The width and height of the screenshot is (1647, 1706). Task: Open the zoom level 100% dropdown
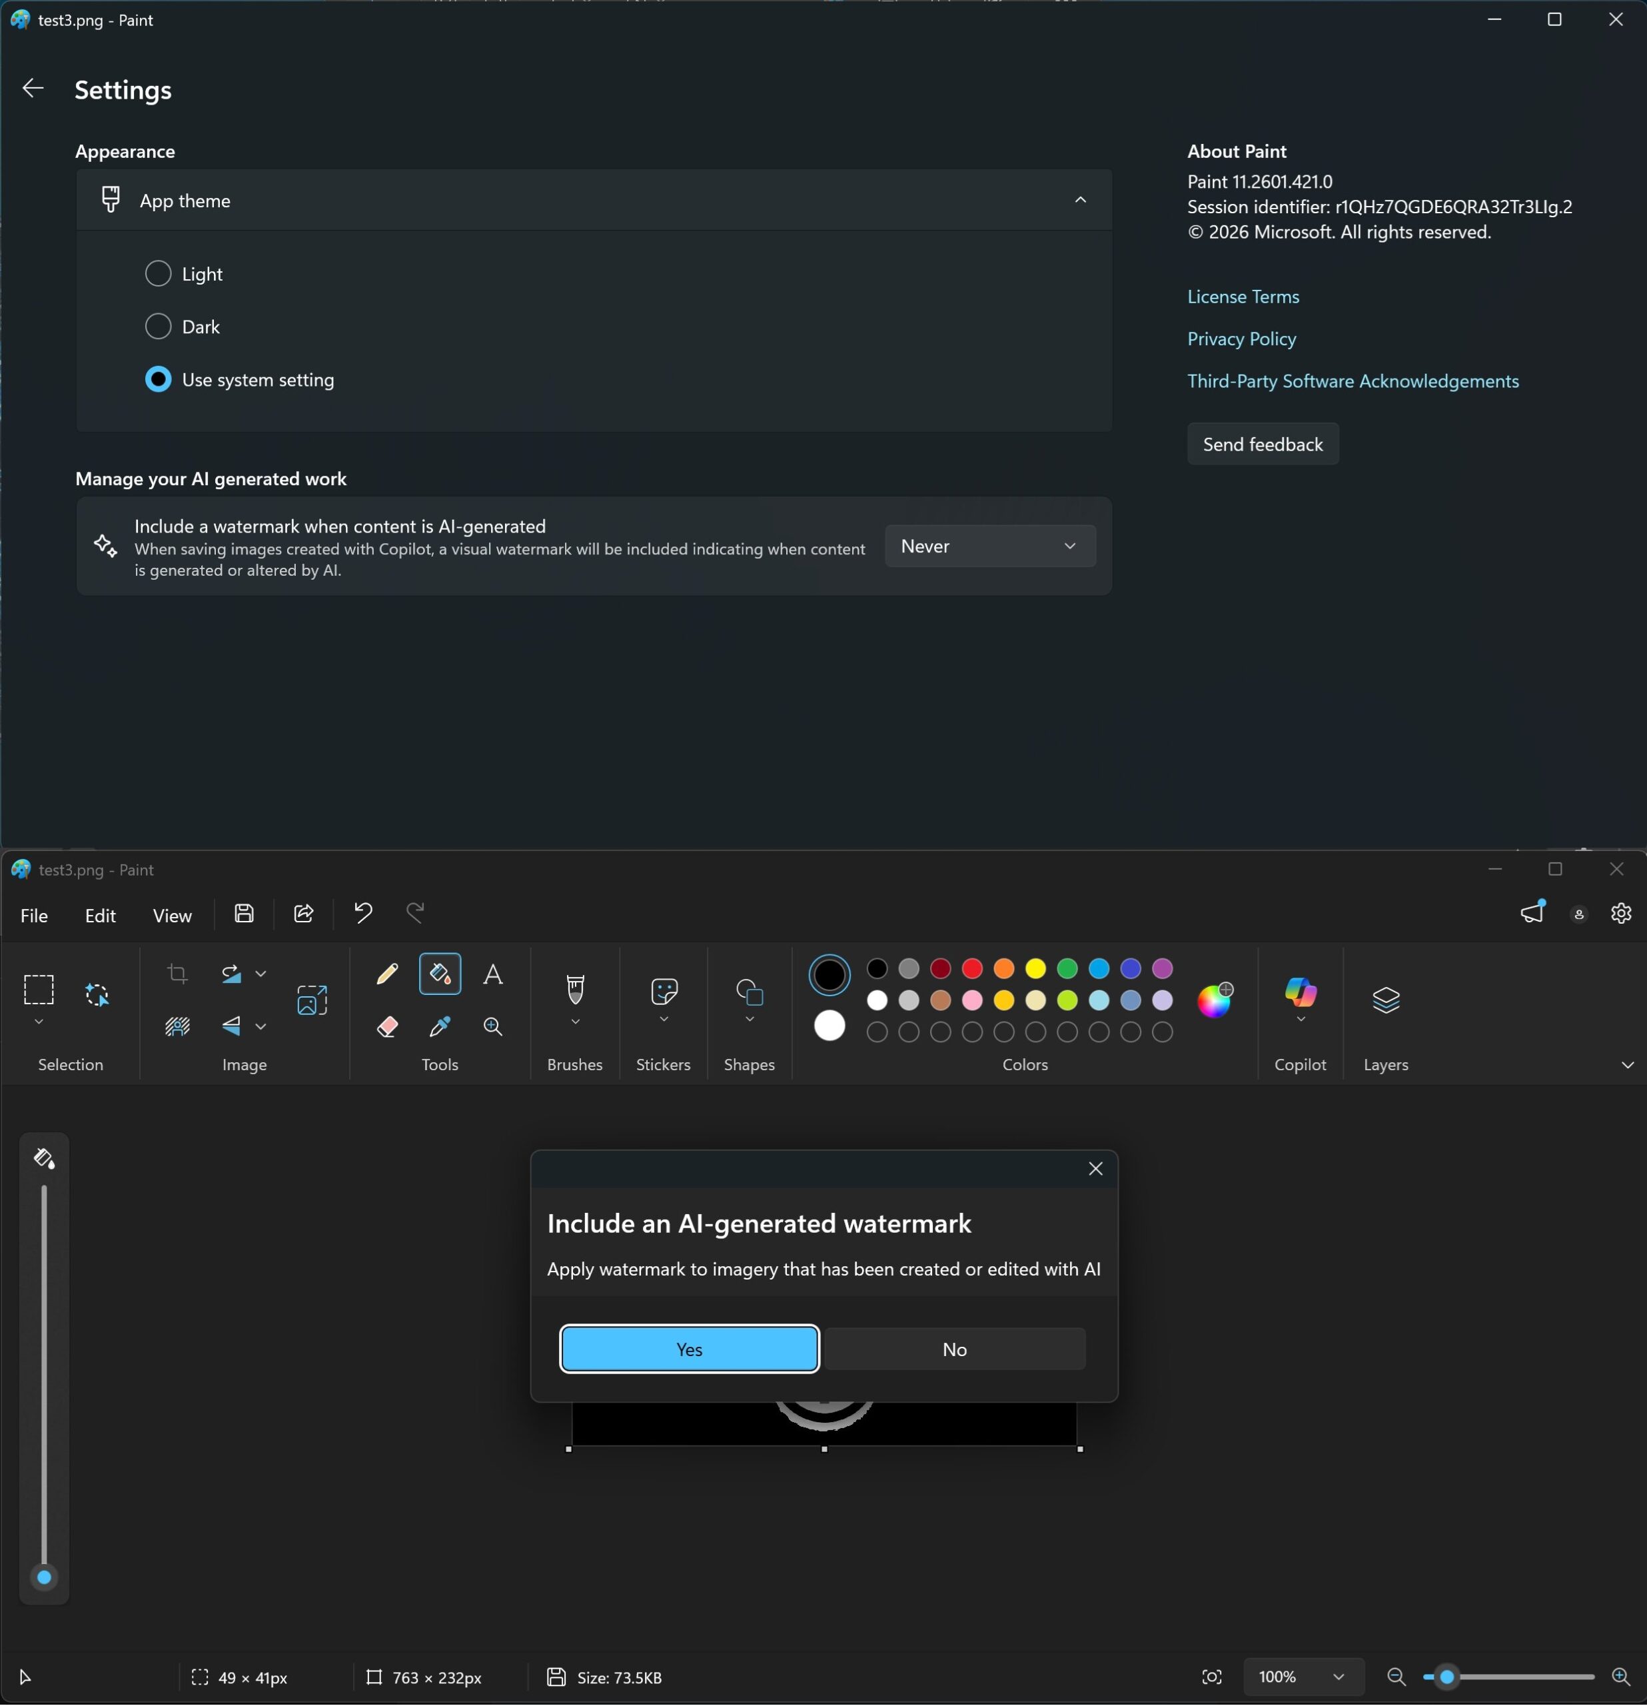[x=1302, y=1677]
